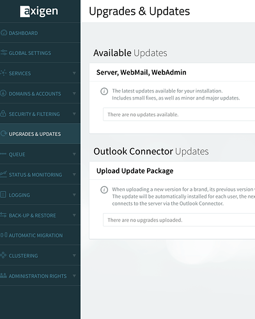The width and height of the screenshot is (255, 319).
Task: Go to Status & Monitoring
Action: tap(40, 175)
